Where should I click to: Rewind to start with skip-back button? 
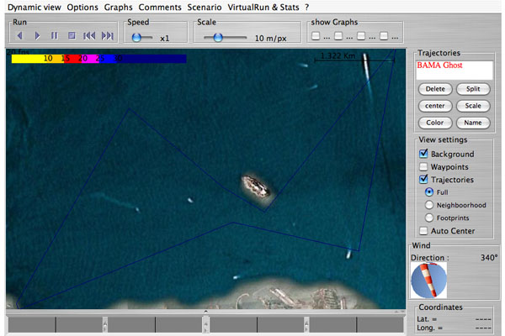[89, 35]
